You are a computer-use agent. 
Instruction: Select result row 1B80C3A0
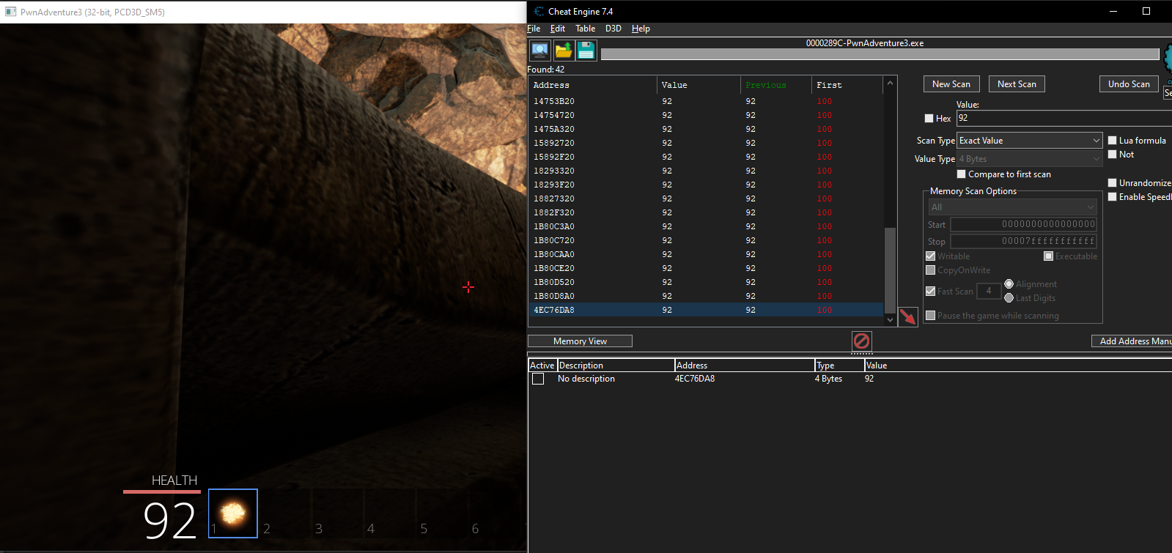[706, 226]
